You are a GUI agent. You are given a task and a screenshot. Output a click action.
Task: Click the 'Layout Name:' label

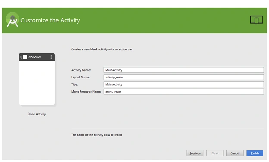tap(80, 77)
